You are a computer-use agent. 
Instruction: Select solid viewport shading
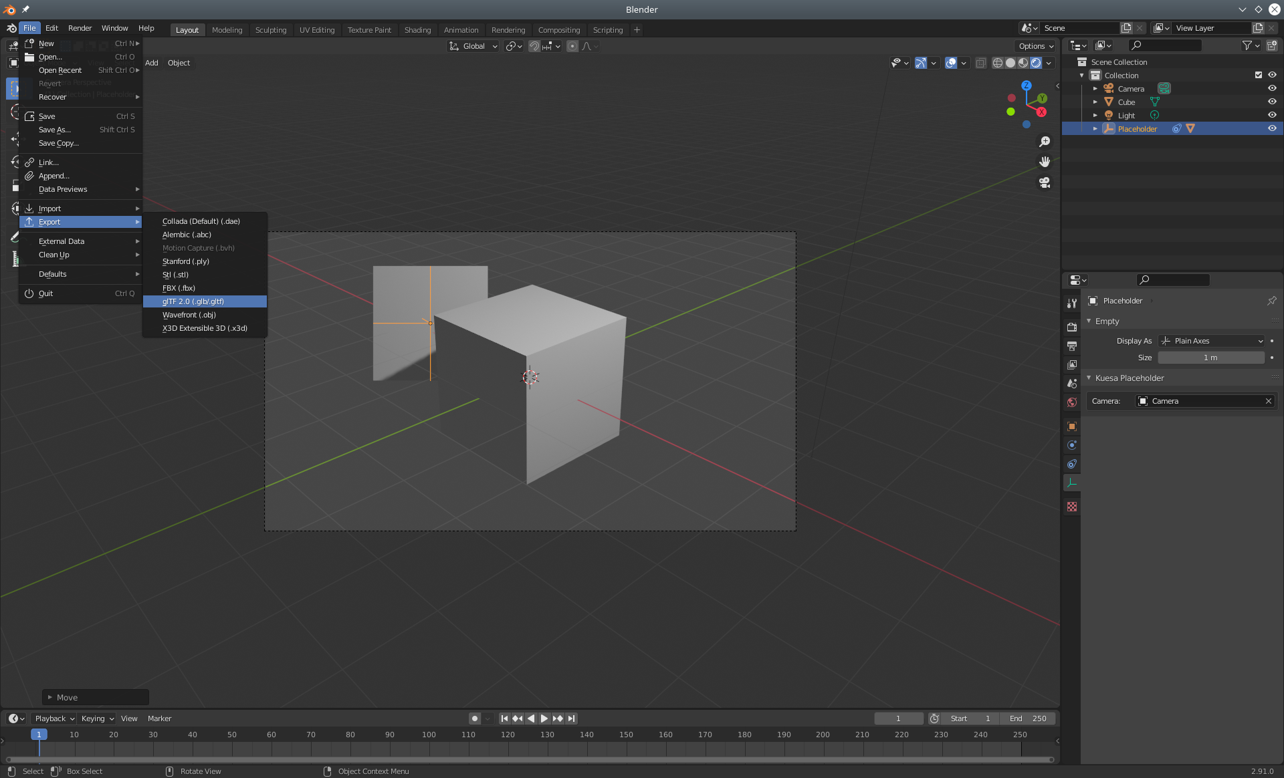1010,63
